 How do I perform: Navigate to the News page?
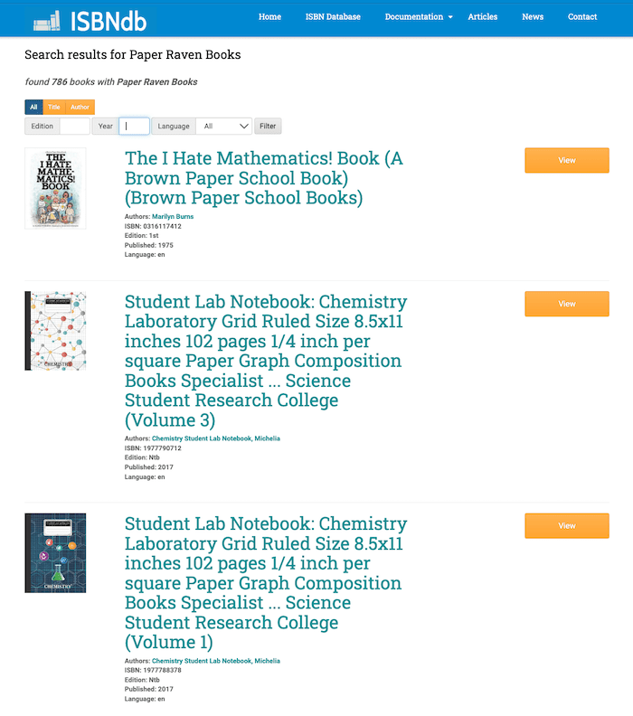click(533, 17)
